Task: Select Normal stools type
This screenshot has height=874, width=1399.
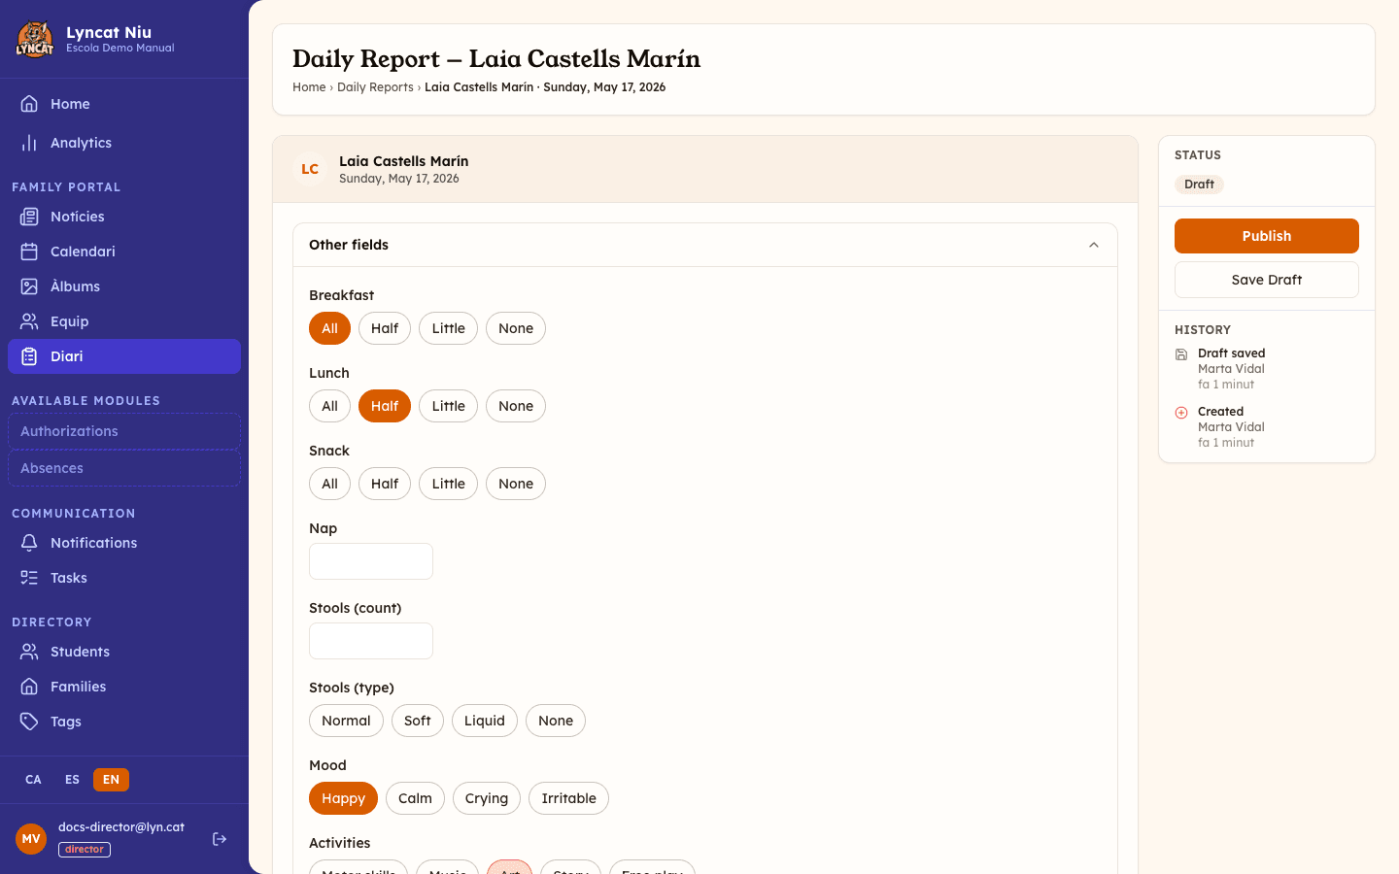Action: [x=346, y=721]
